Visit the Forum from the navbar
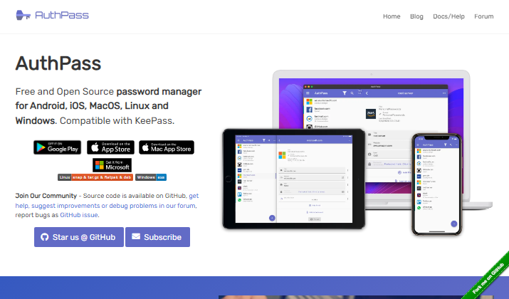The width and height of the screenshot is (509, 299). 483,16
